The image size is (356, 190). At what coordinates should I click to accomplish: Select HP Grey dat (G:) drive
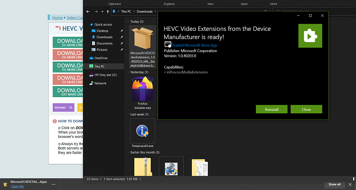tap(105, 75)
